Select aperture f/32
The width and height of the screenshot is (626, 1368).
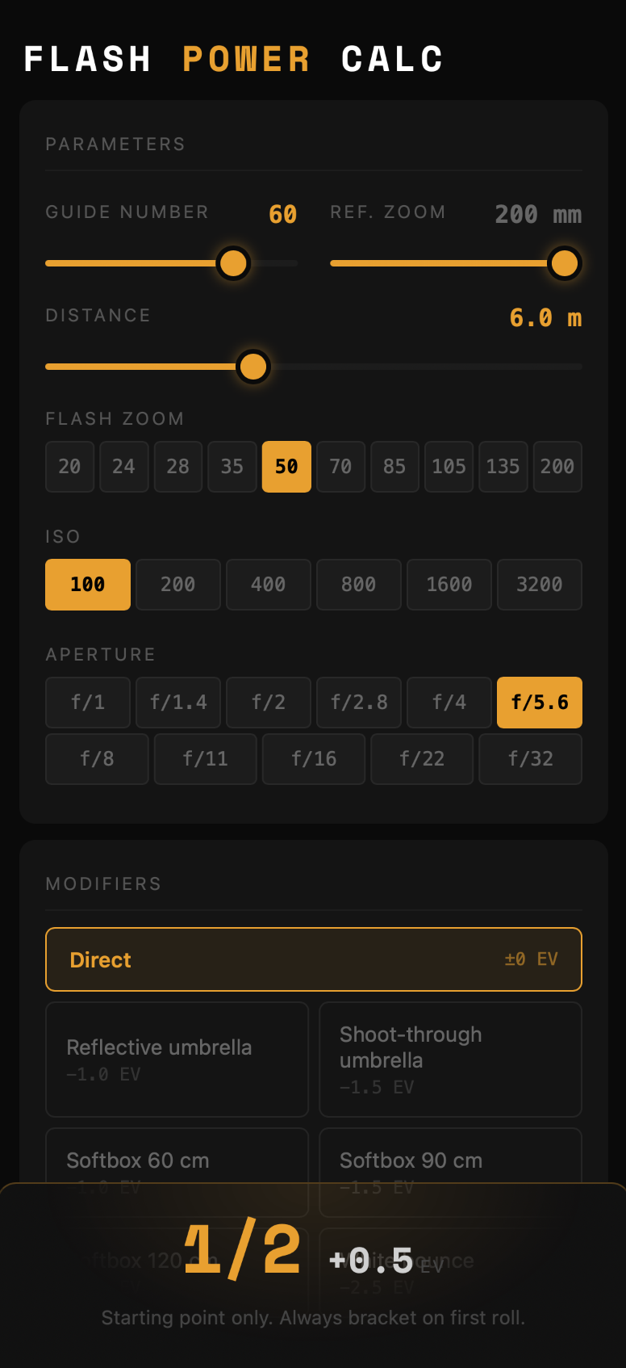(530, 759)
